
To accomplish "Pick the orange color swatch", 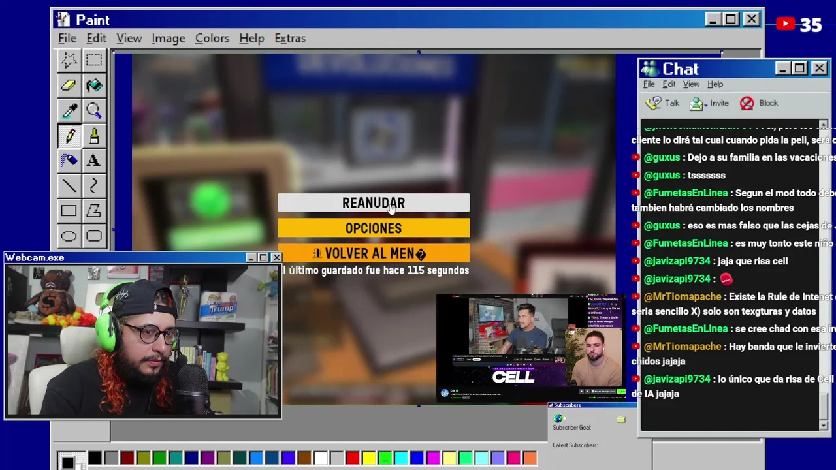I will click(x=529, y=458).
